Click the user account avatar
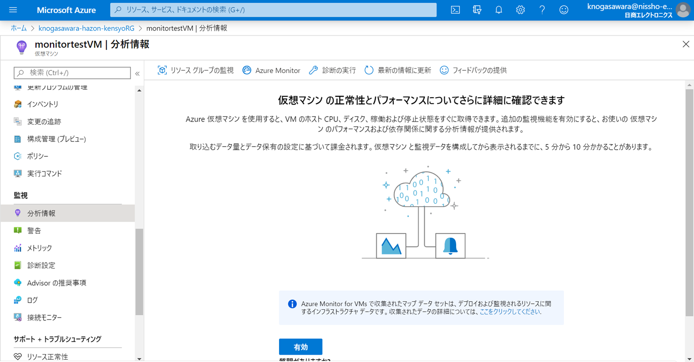Image resolution: width=694 pixels, height=362 pixels. [x=683, y=10]
